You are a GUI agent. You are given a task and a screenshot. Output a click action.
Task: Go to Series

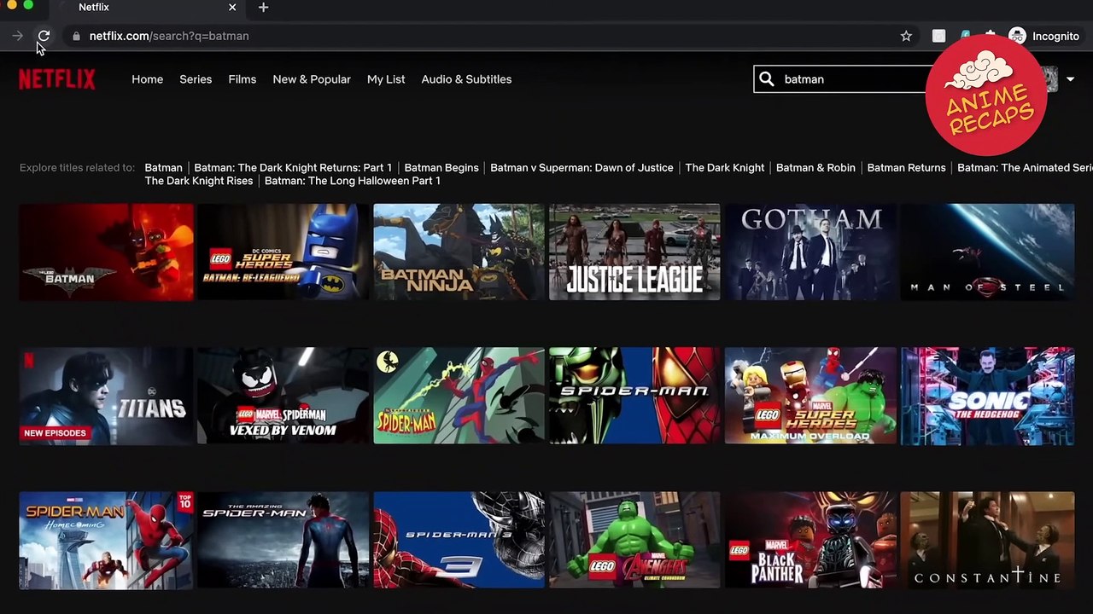196,79
